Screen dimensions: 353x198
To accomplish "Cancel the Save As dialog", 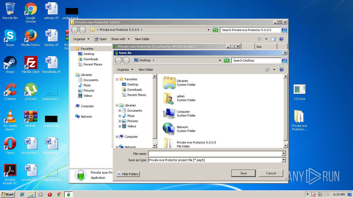I will click(x=271, y=173).
